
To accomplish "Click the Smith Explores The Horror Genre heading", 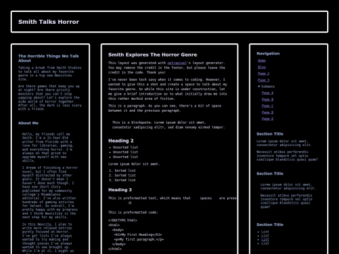I will click(x=153, y=55).
